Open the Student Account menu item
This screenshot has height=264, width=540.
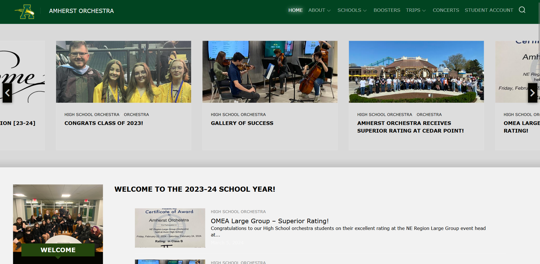489,10
